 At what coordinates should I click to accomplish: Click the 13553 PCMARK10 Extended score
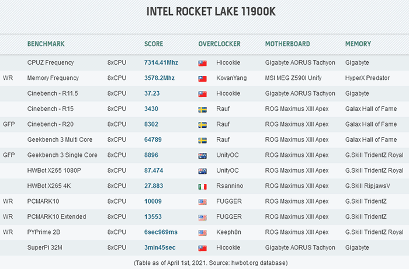coord(153,216)
